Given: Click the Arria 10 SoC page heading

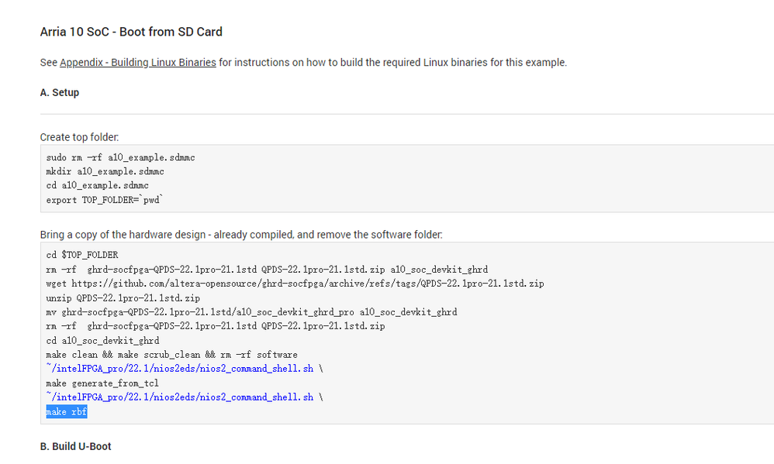Looking at the screenshot, I should pos(131,32).
